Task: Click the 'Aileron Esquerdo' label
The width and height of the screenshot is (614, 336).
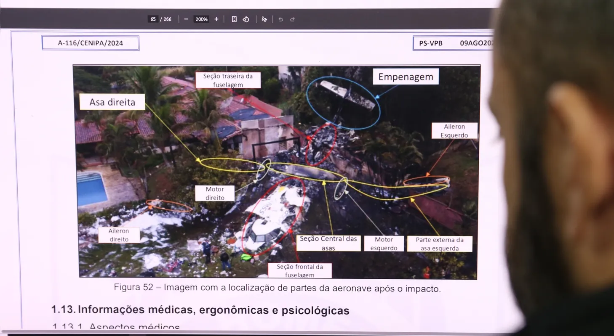Action: click(455, 131)
